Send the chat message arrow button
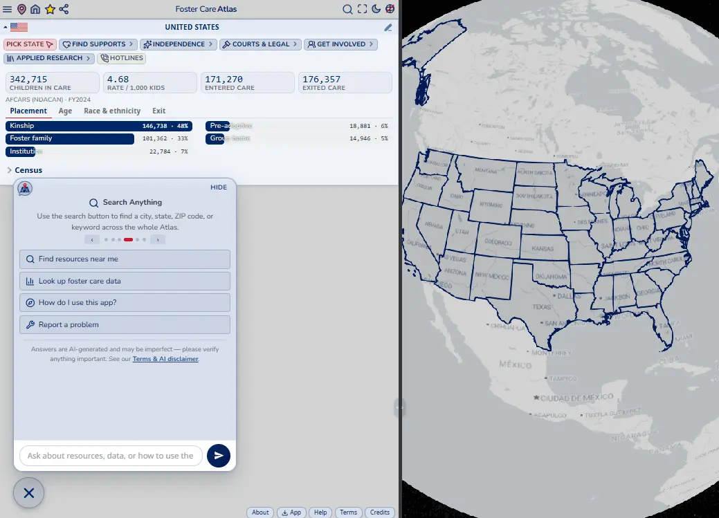719x518 pixels. pyautogui.click(x=218, y=456)
